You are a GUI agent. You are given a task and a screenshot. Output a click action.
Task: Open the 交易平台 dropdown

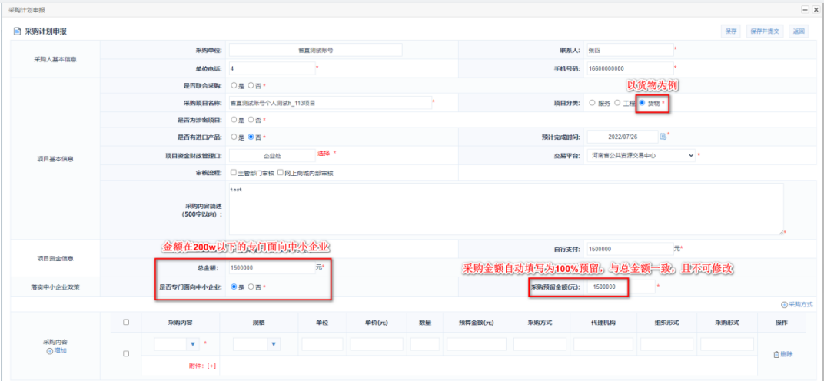tap(689, 155)
